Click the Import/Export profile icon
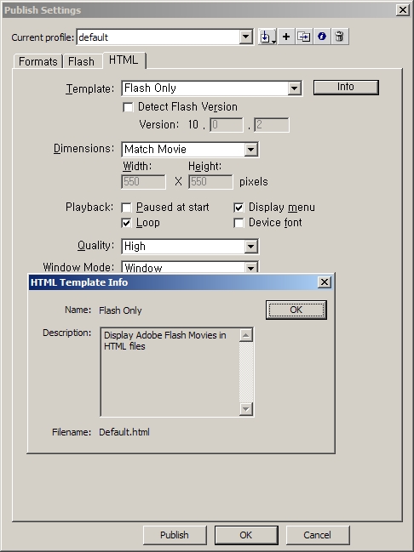This screenshot has height=552, width=414. pos(267,37)
